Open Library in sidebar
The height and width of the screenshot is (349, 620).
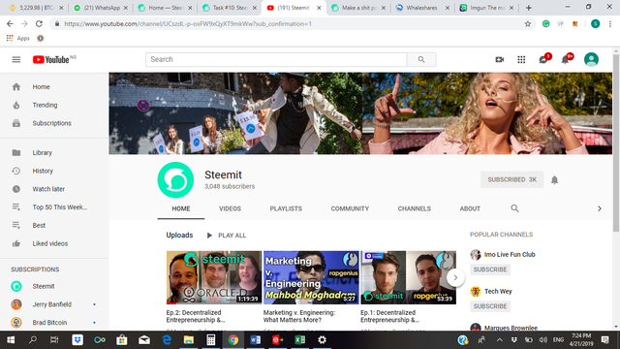pyautogui.click(x=54, y=153)
